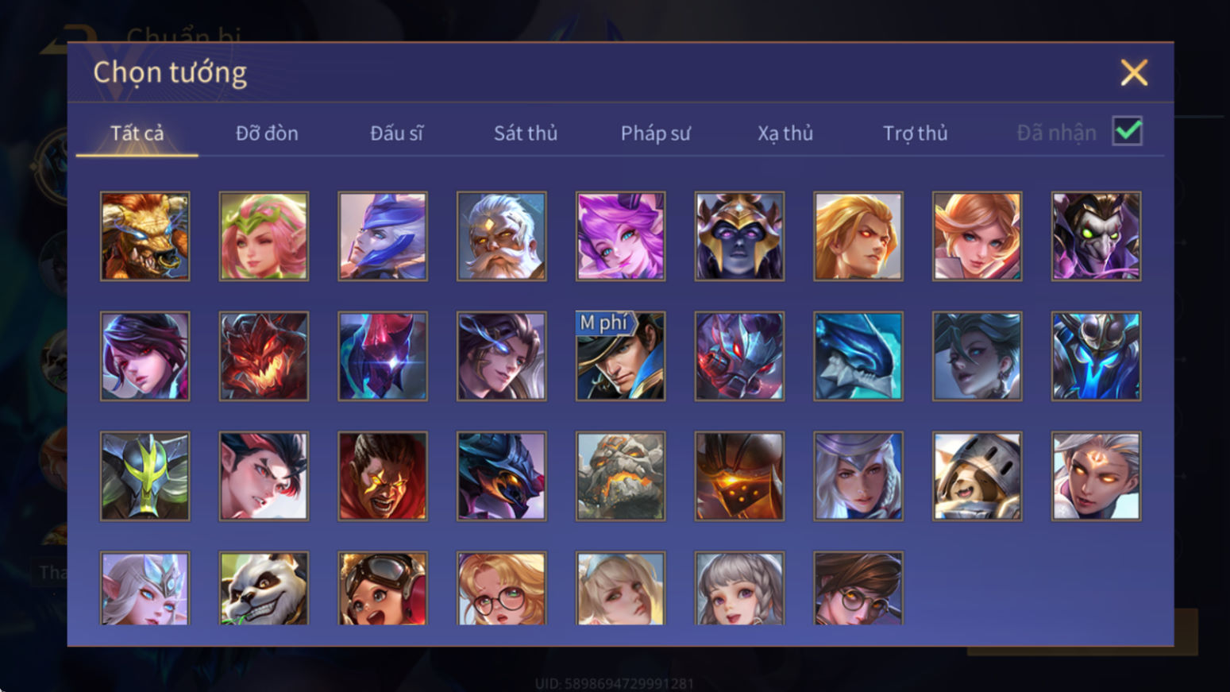Show the Sát thủ hero list
Viewport: 1230px width, 692px height.
(526, 133)
